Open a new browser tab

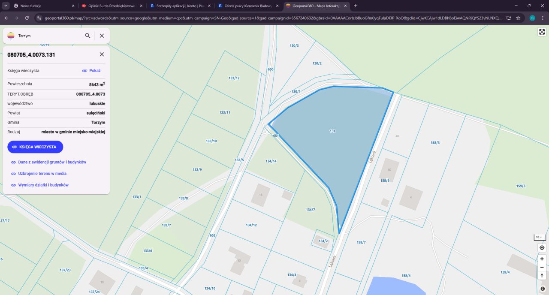coord(356,6)
